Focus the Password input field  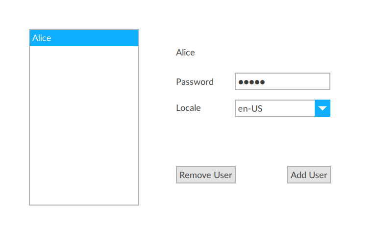tap(282, 82)
